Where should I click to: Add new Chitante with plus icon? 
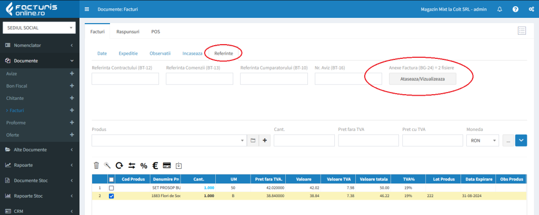72,98
